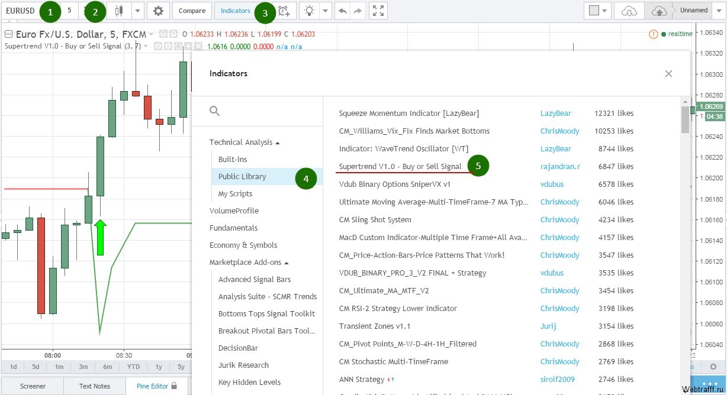Click the Unnamed layout name
727x395 pixels.
[694, 10]
